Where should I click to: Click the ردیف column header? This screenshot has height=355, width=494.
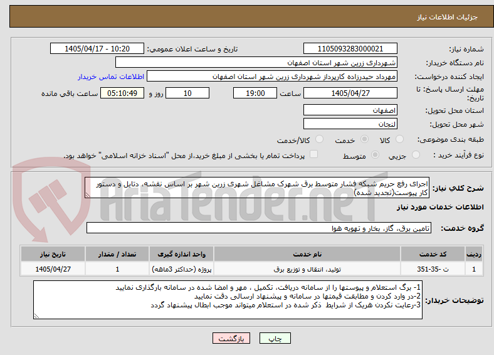474,254
